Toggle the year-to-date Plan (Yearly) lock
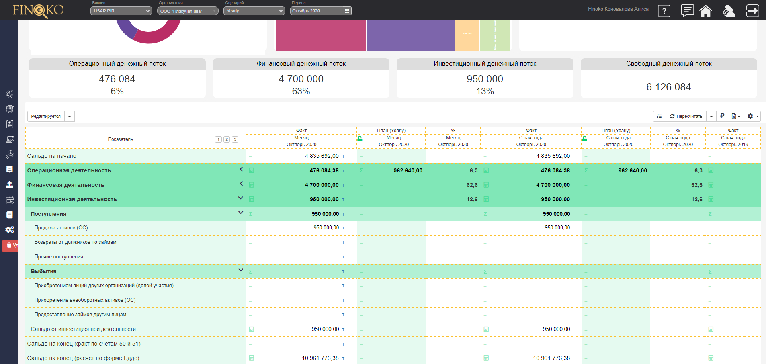The height and width of the screenshot is (364, 766). [585, 139]
